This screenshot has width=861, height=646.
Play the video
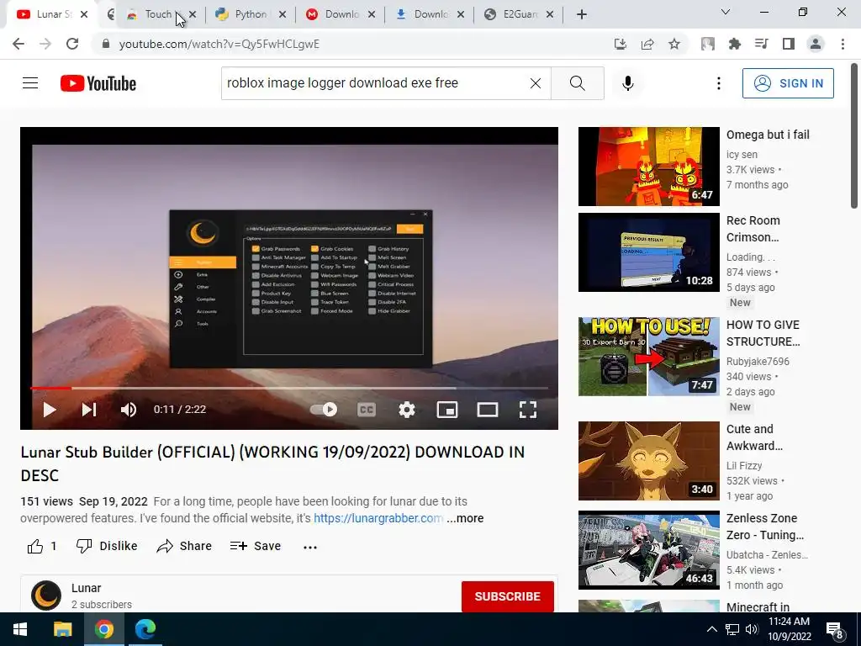[49, 410]
